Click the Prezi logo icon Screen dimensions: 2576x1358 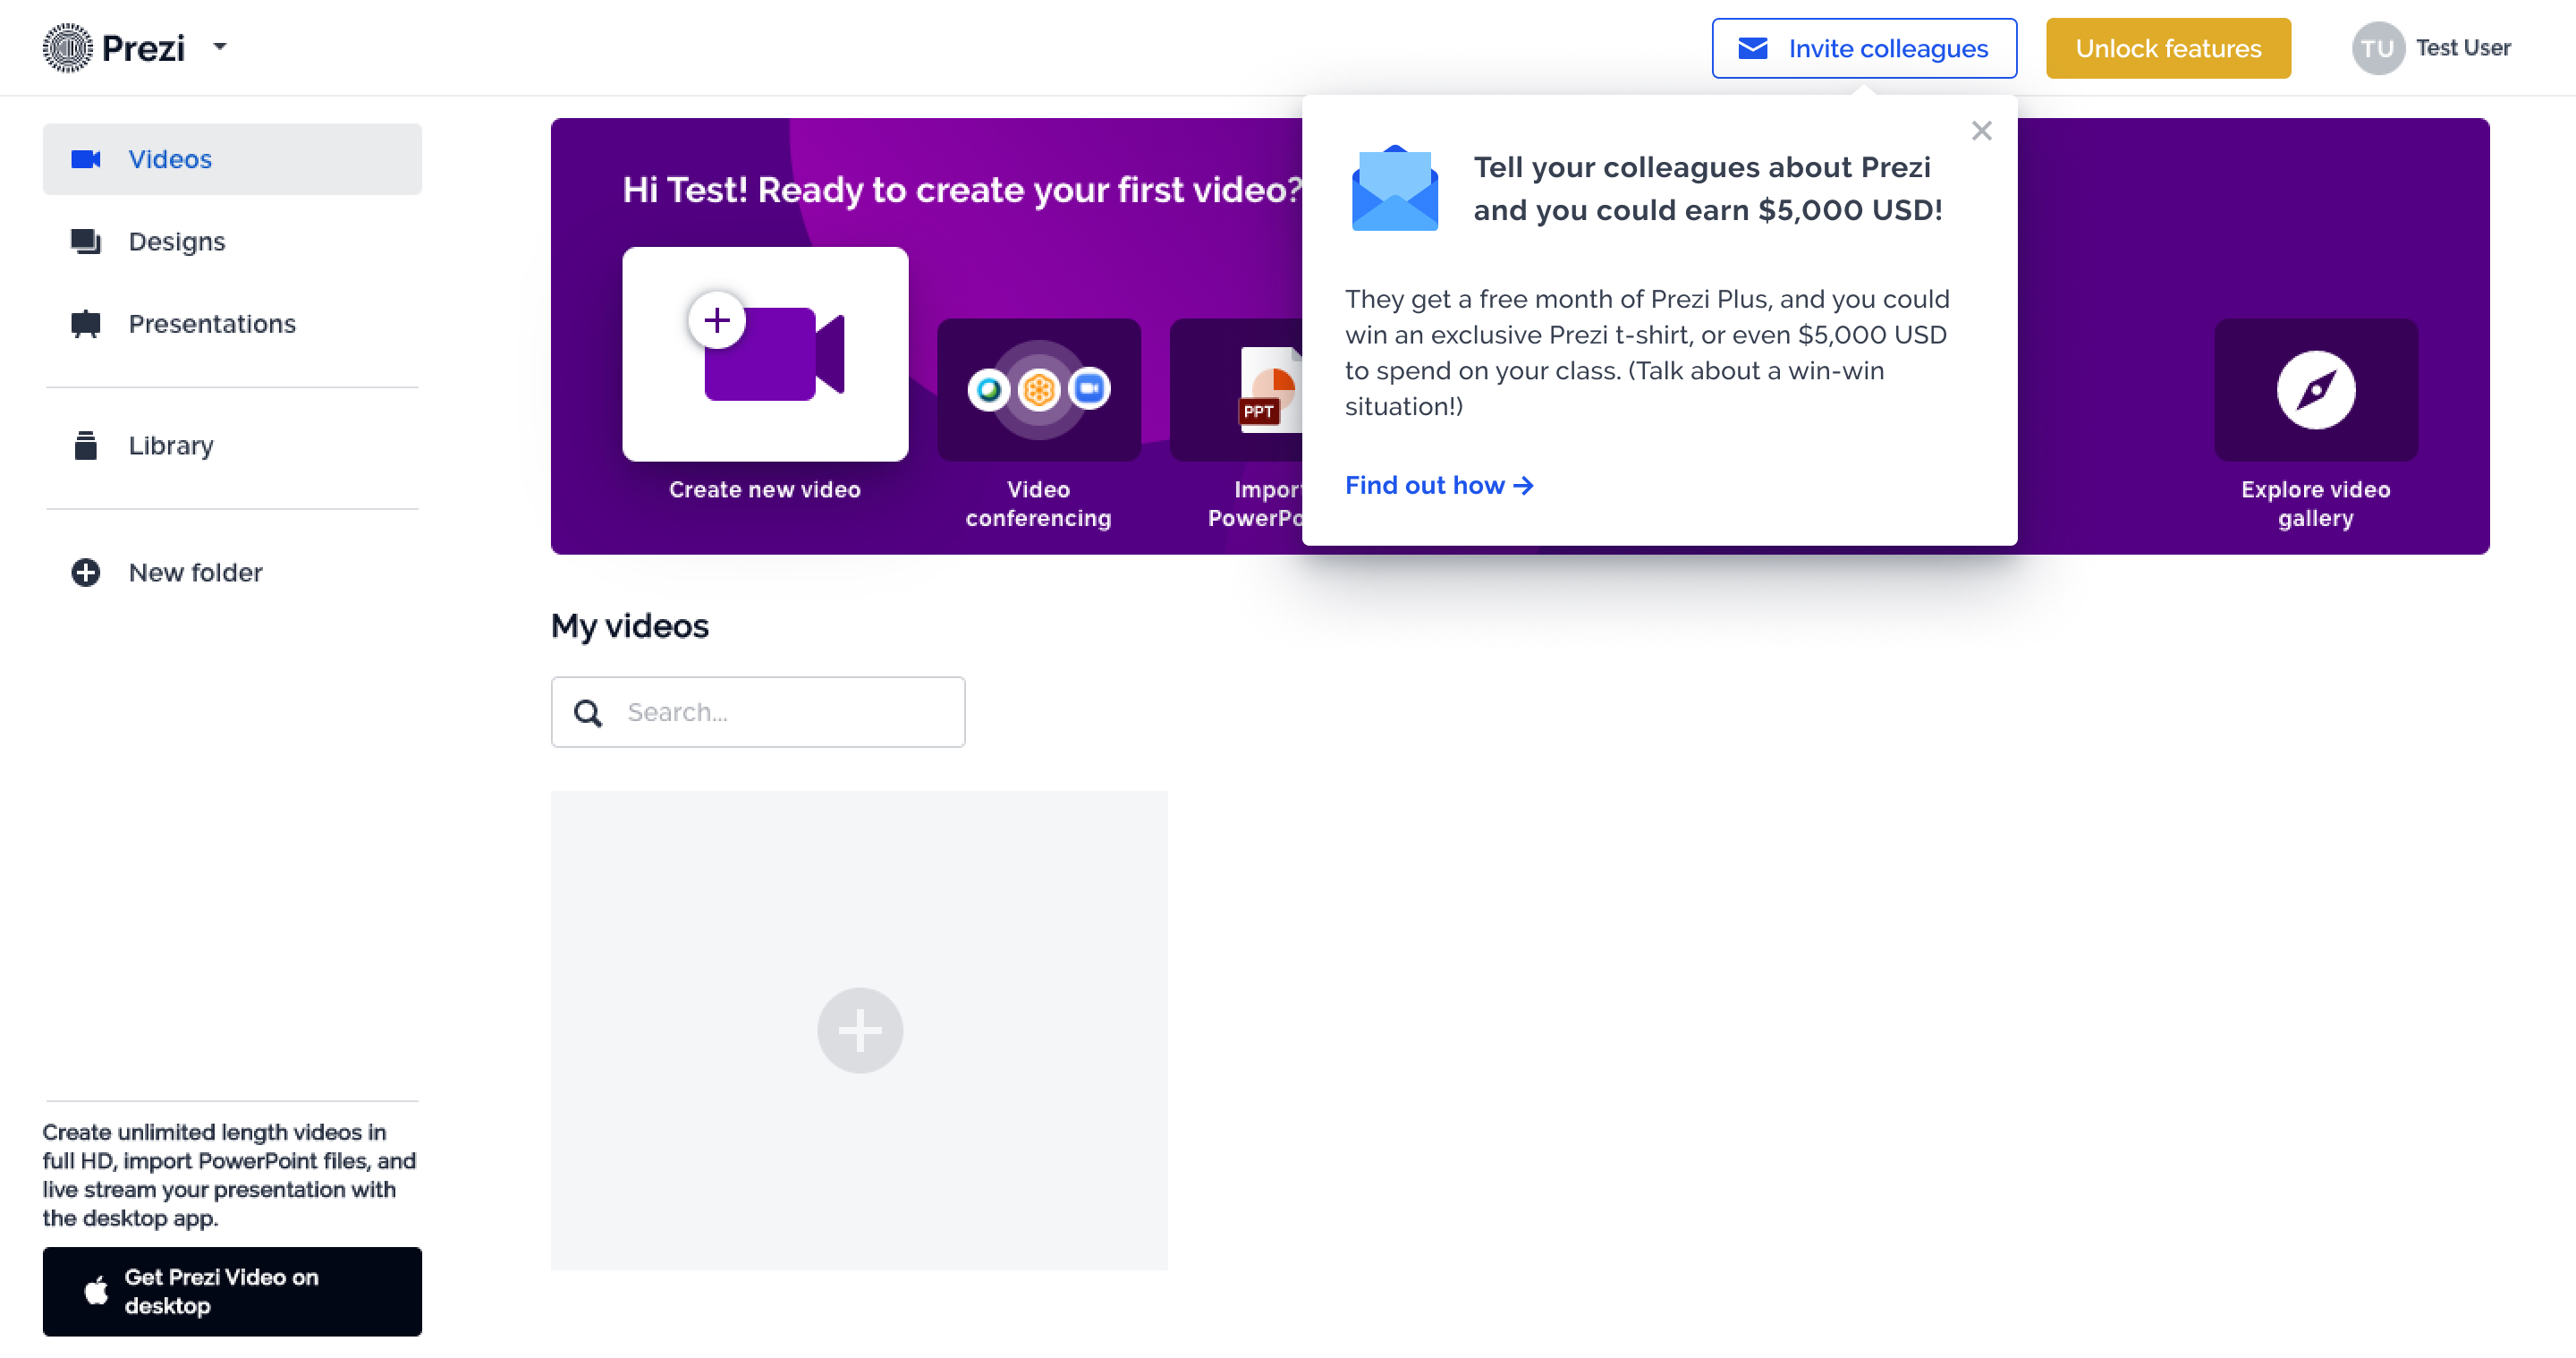click(67, 47)
